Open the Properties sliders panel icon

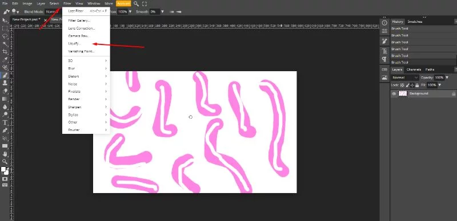[384, 31]
